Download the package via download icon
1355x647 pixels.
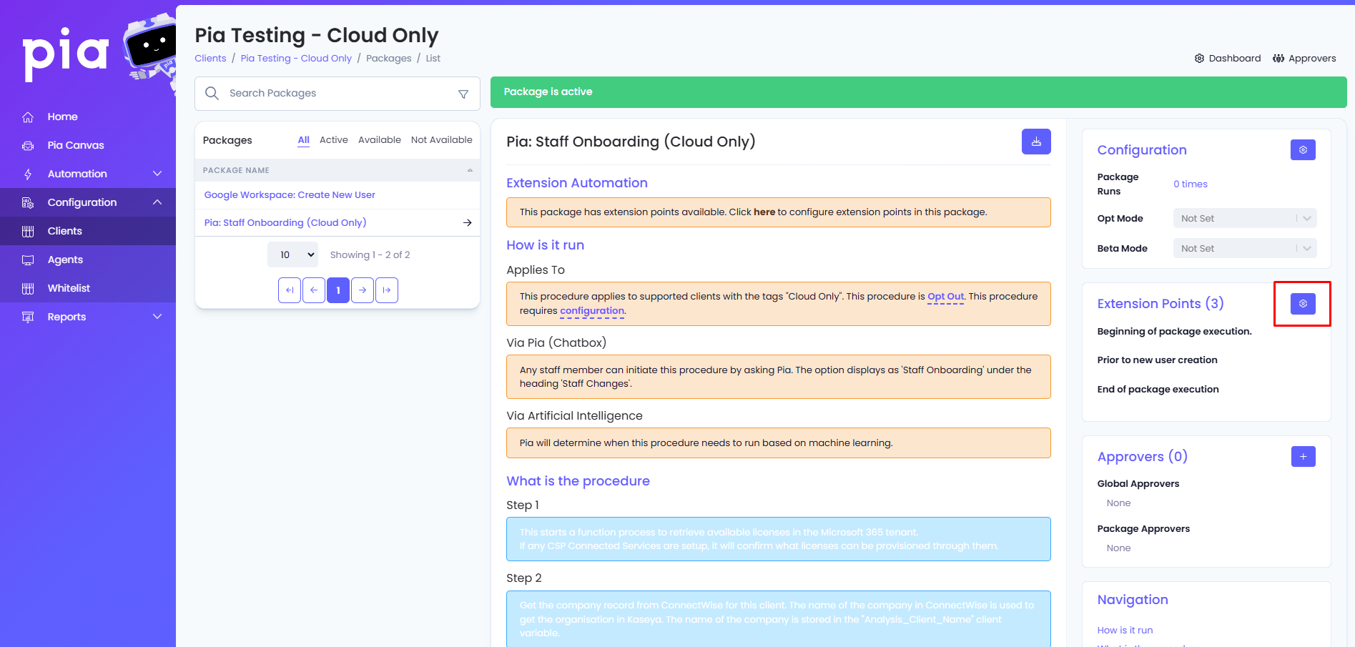pos(1036,142)
